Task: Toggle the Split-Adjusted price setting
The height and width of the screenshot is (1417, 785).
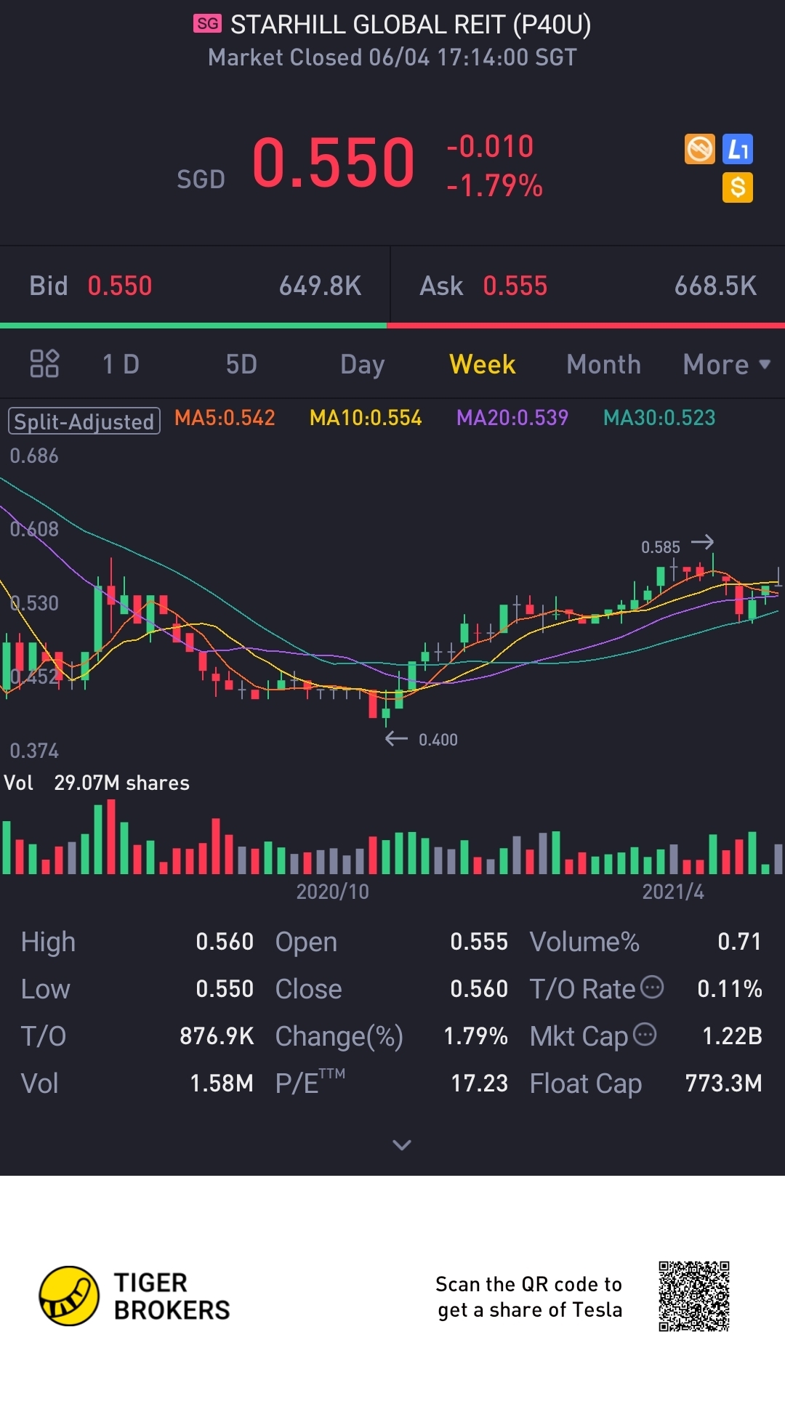Action: tap(84, 421)
